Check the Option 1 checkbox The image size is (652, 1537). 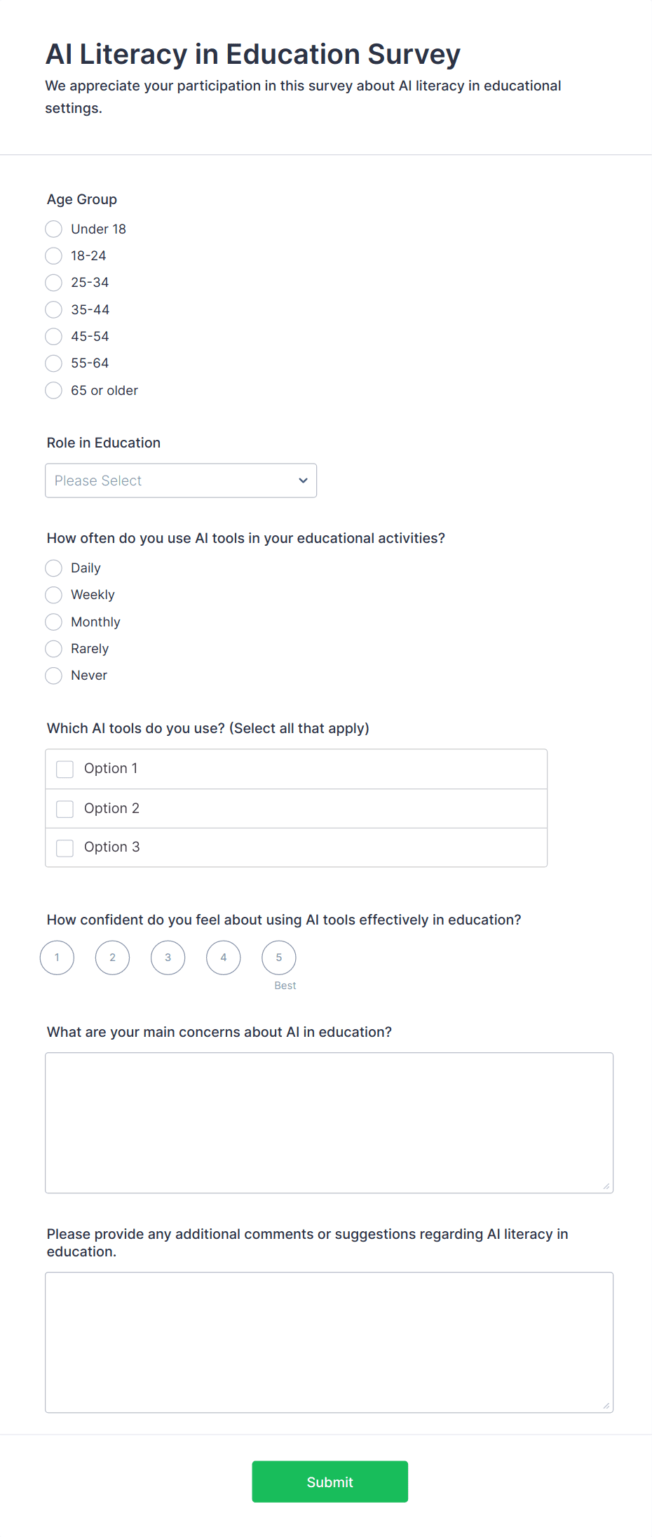(x=65, y=770)
